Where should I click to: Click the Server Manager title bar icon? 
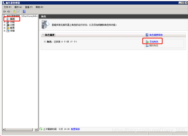pyautogui.click(x=4, y=3)
